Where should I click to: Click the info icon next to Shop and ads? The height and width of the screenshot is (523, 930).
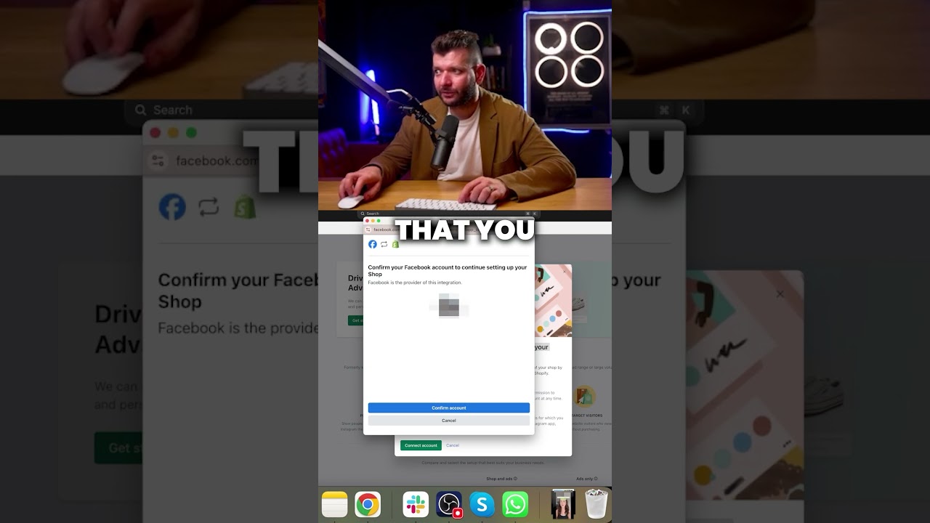(516, 479)
